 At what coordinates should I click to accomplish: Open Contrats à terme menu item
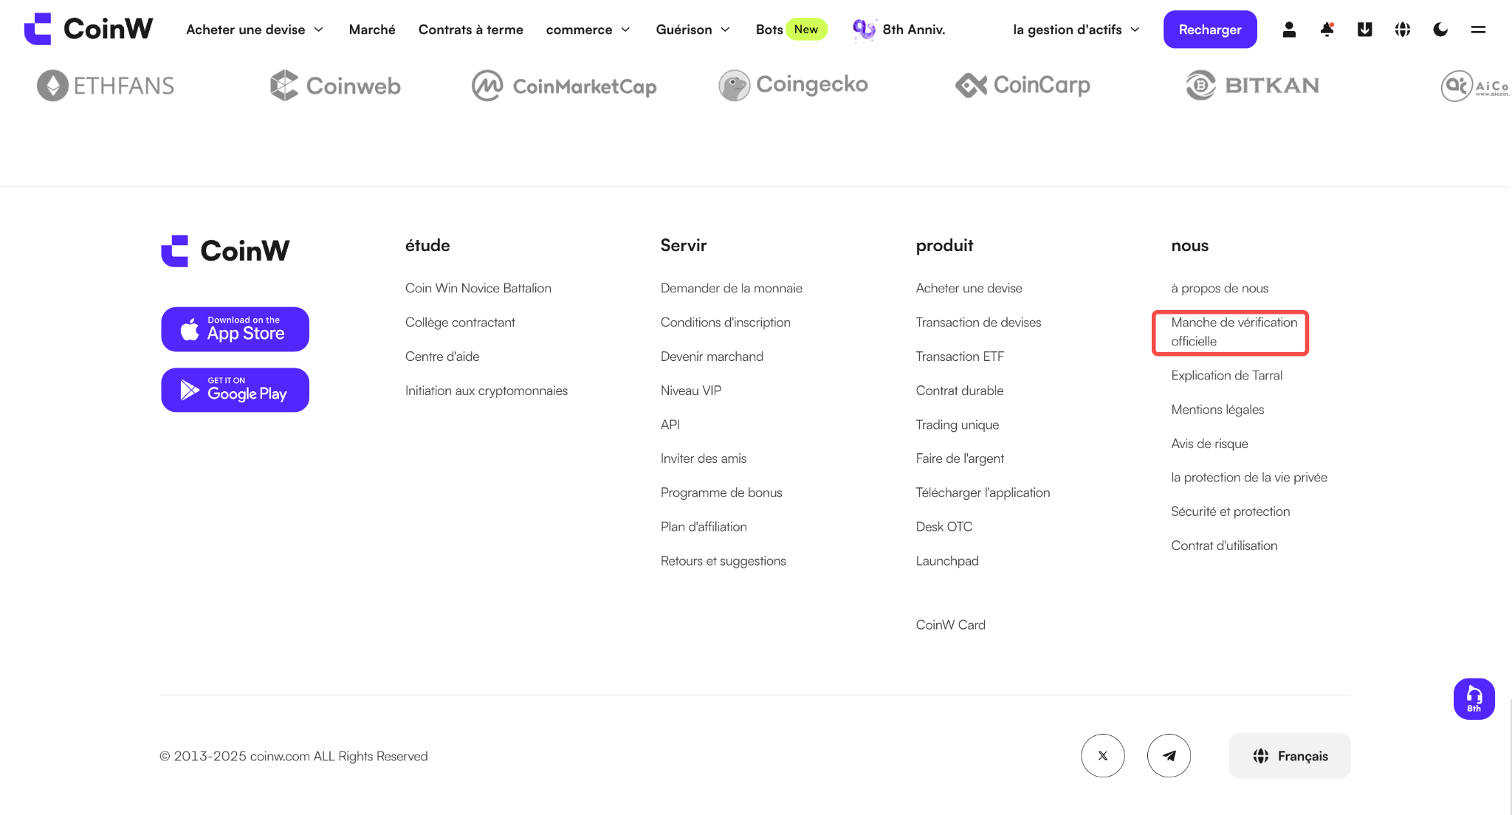click(471, 30)
